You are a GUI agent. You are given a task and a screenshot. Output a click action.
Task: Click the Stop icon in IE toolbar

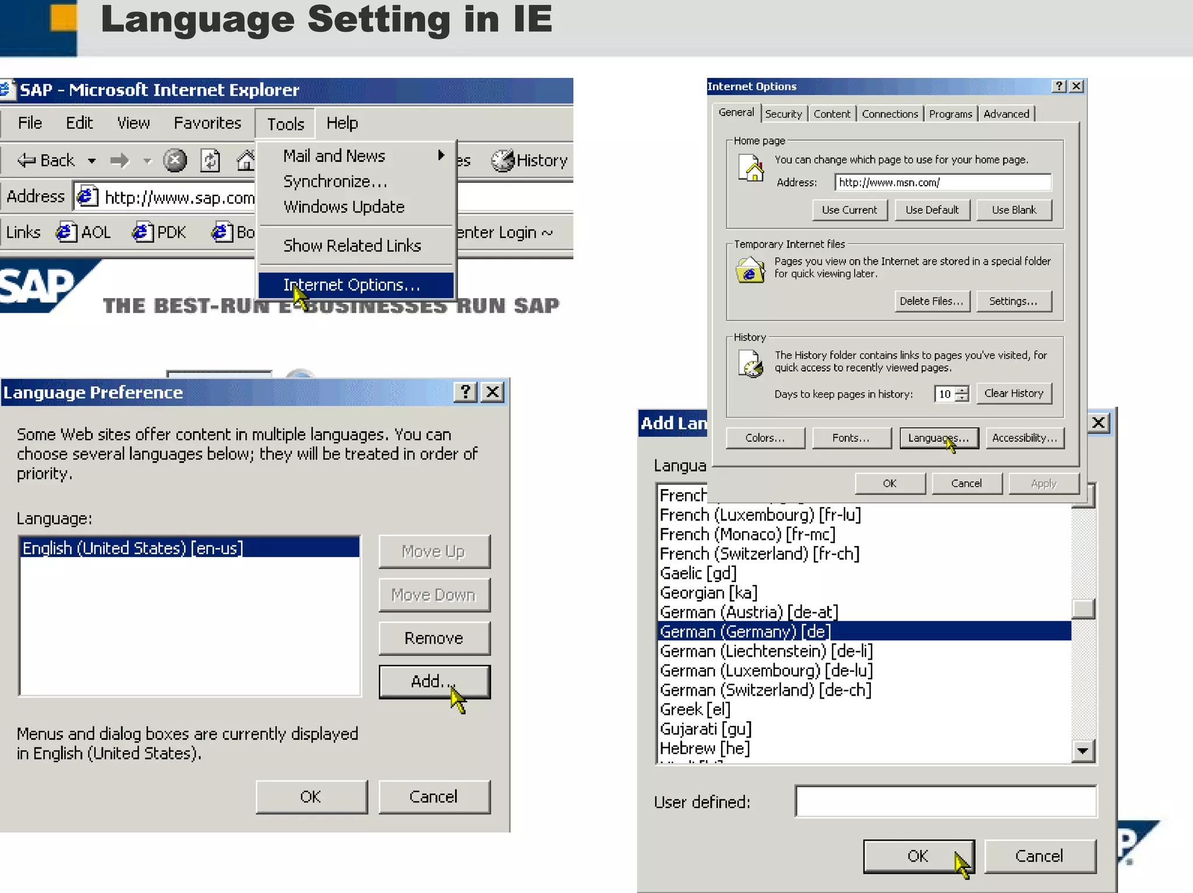[x=174, y=160]
